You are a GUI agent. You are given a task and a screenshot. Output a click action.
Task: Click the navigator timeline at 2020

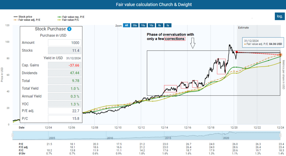click(226, 138)
